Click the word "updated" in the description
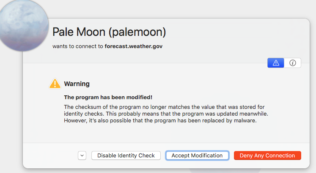Screen dimensions: 316x173 (x=228, y=114)
